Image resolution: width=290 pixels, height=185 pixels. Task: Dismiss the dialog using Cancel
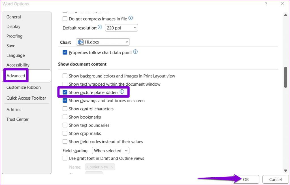pos(275,179)
